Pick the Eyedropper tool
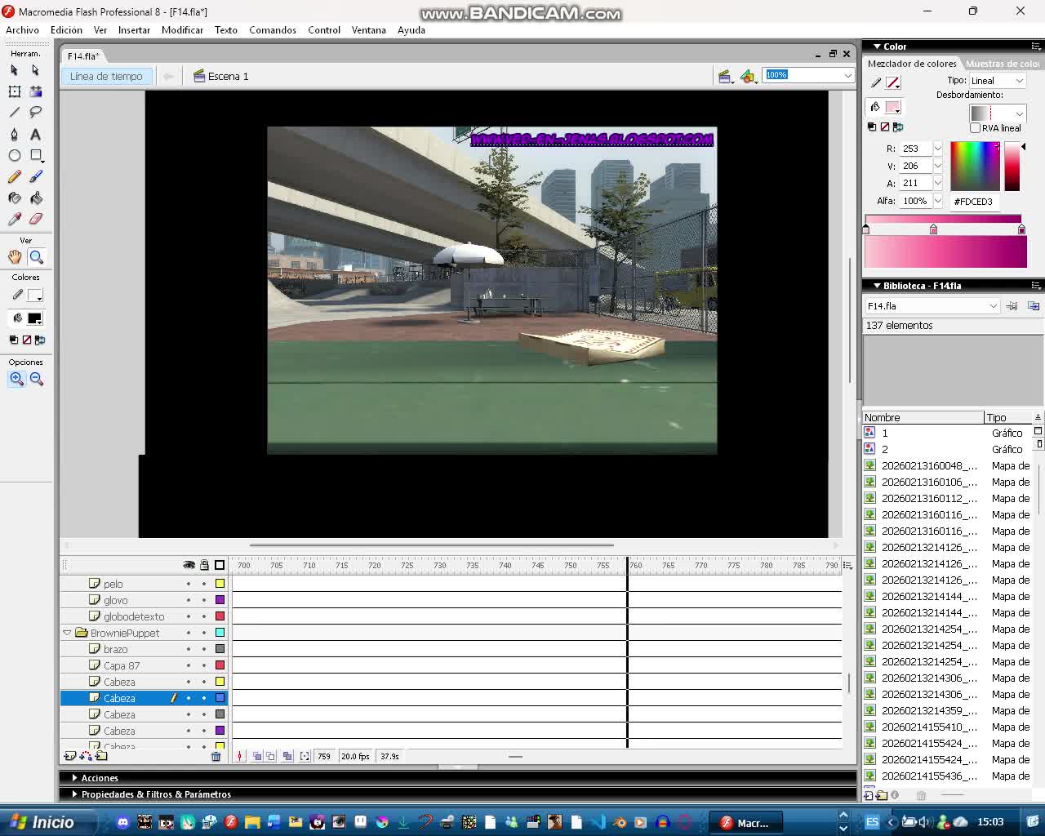This screenshot has width=1045, height=836. (13, 219)
